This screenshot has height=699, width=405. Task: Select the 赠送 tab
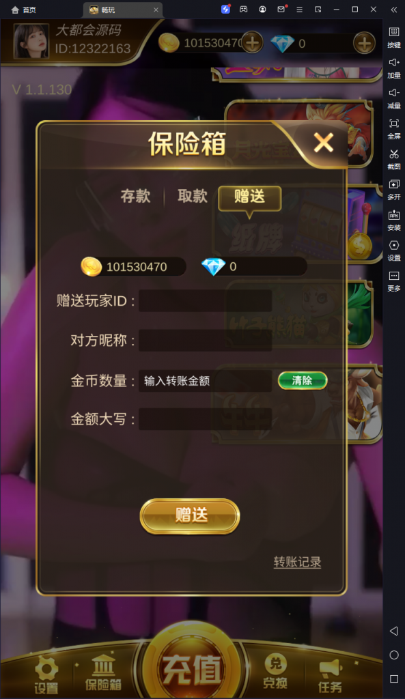coord(249,197)
